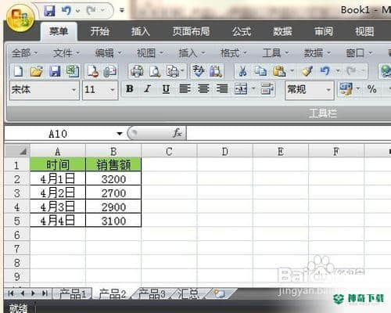Click the insert function fx icon

(x=177, y=133)
